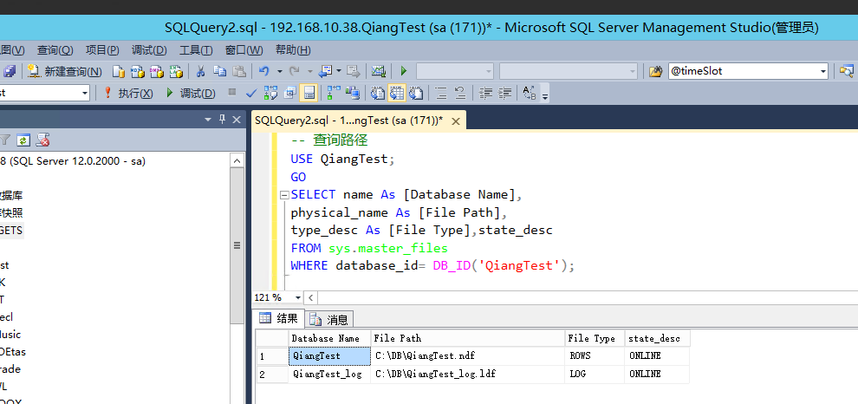Screen dimensions: 858x404
Task: Click the filter funnel icon in Object Explorer
Action: coord(5,139)
